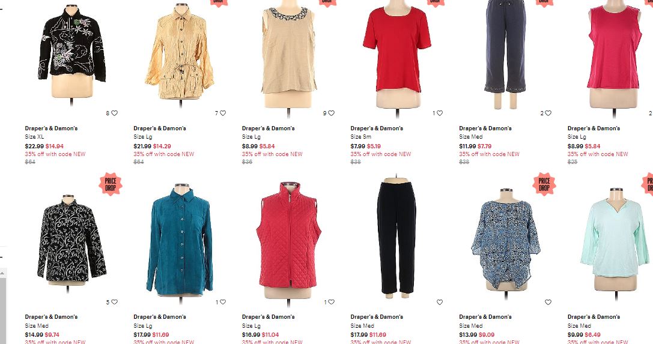The image size is (653, 344).
Task: Open Draper's & Damon's Size XL listing
Action: tap(51, 128)
